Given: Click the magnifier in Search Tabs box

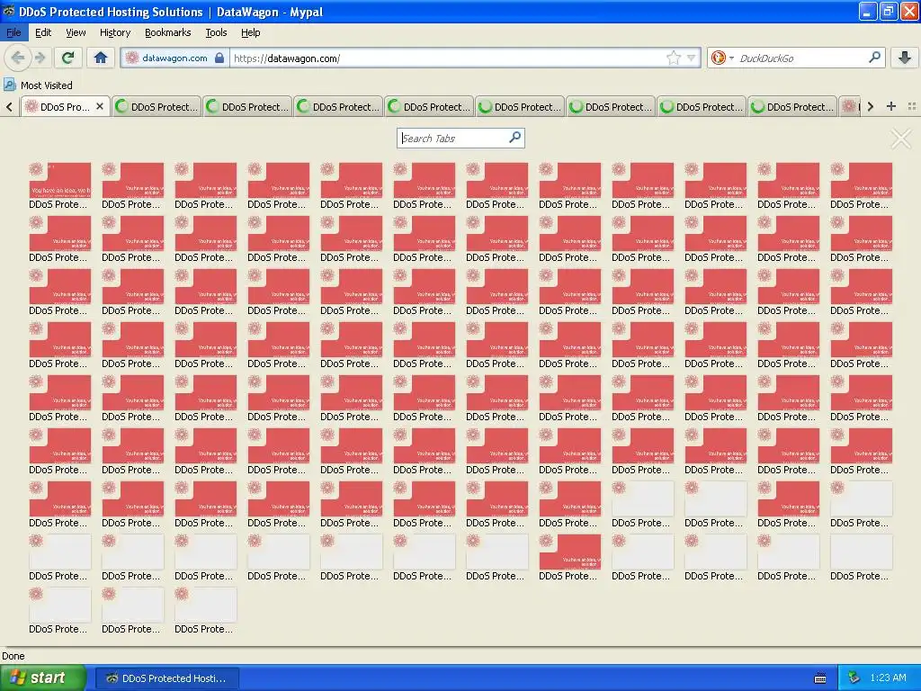Looking at the screenshot, I should click(514, 138).
